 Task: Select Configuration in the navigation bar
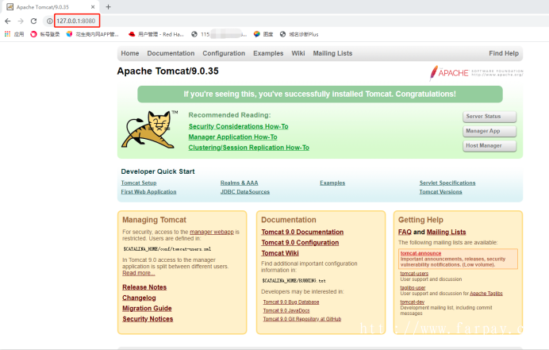click(x=224, y=53)
